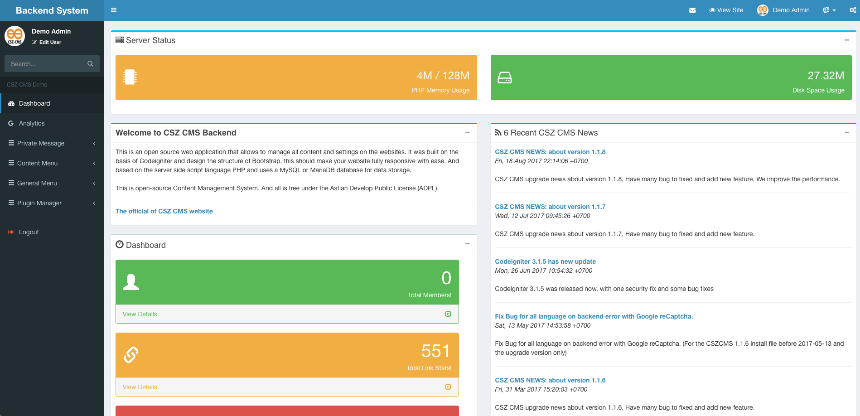Open Codeigniter 3.1.5 has new update
This screenshot has width=860, height=416.
(x=545, y=261)
